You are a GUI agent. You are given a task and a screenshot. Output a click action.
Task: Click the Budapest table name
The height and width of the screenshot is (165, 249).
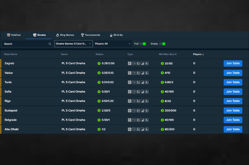11,111
